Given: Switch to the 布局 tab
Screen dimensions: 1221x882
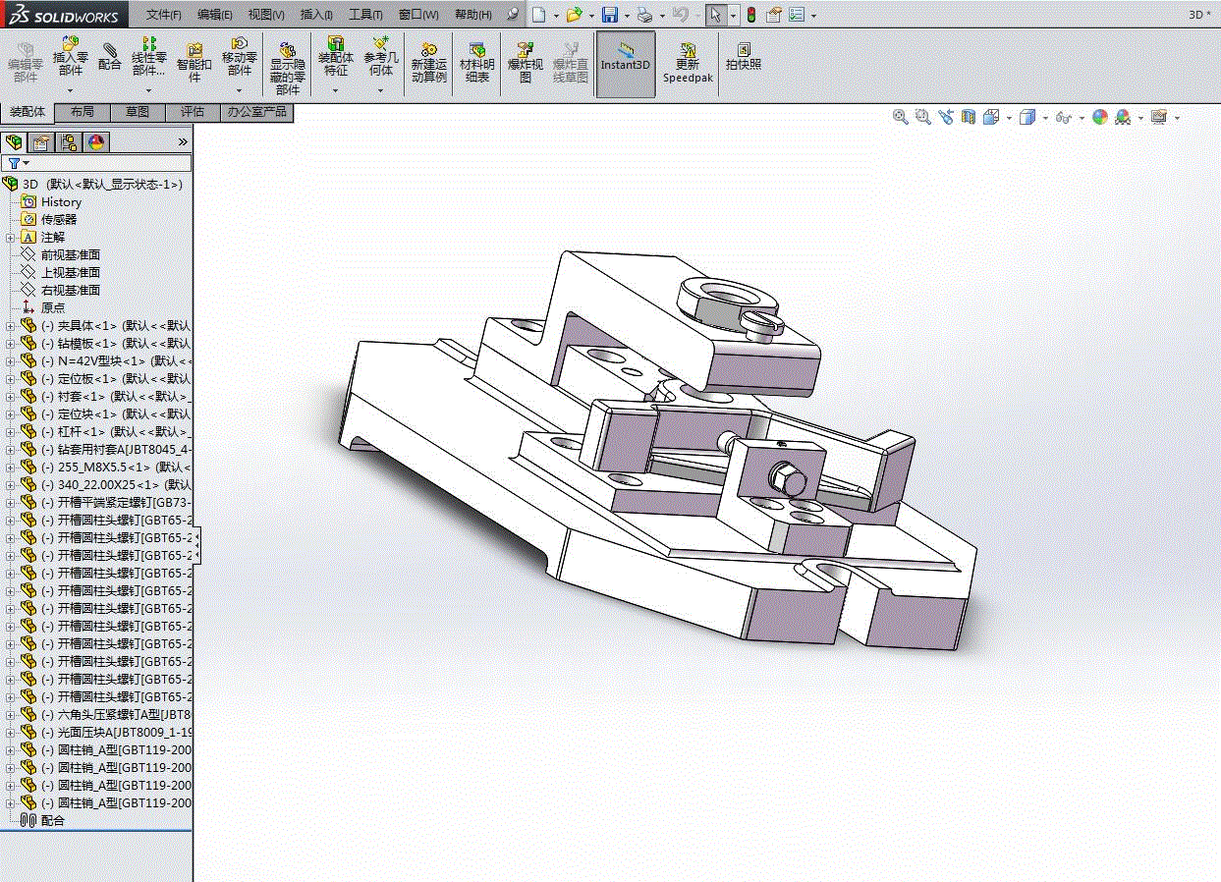Looking at the screenshot, I should tap(83, 112).
